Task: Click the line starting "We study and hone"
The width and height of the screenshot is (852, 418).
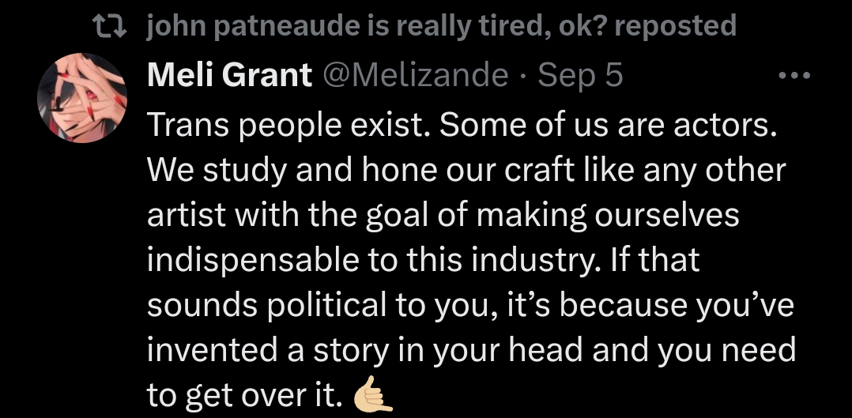Action: (x=466, y=171)
